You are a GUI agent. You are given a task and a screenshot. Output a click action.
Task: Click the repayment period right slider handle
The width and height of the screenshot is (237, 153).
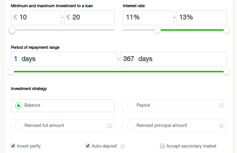(227, 72)
